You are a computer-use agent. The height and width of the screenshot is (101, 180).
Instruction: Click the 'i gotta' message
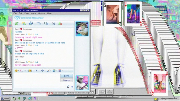pos(19,32)
